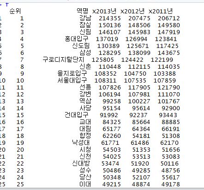The width and height of the screenshot is (204, 190).
Task: Select station name 역삼
Action: [x=85, y=101]
